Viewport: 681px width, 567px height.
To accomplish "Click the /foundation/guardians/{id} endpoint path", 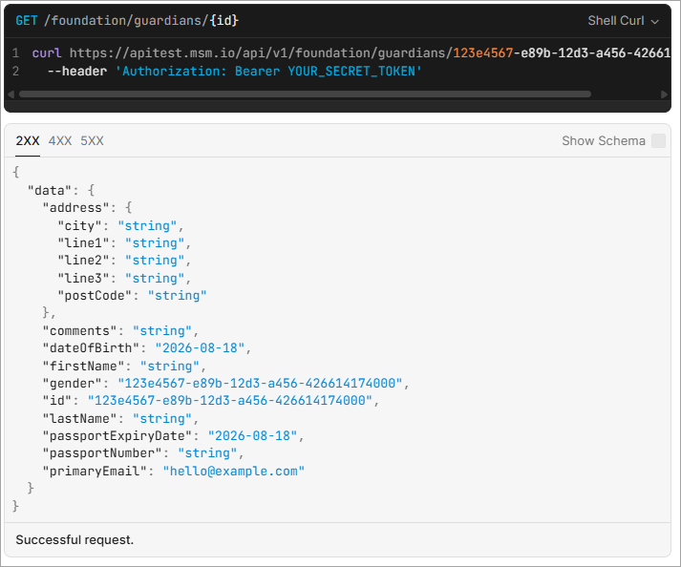I will [141, 20].
